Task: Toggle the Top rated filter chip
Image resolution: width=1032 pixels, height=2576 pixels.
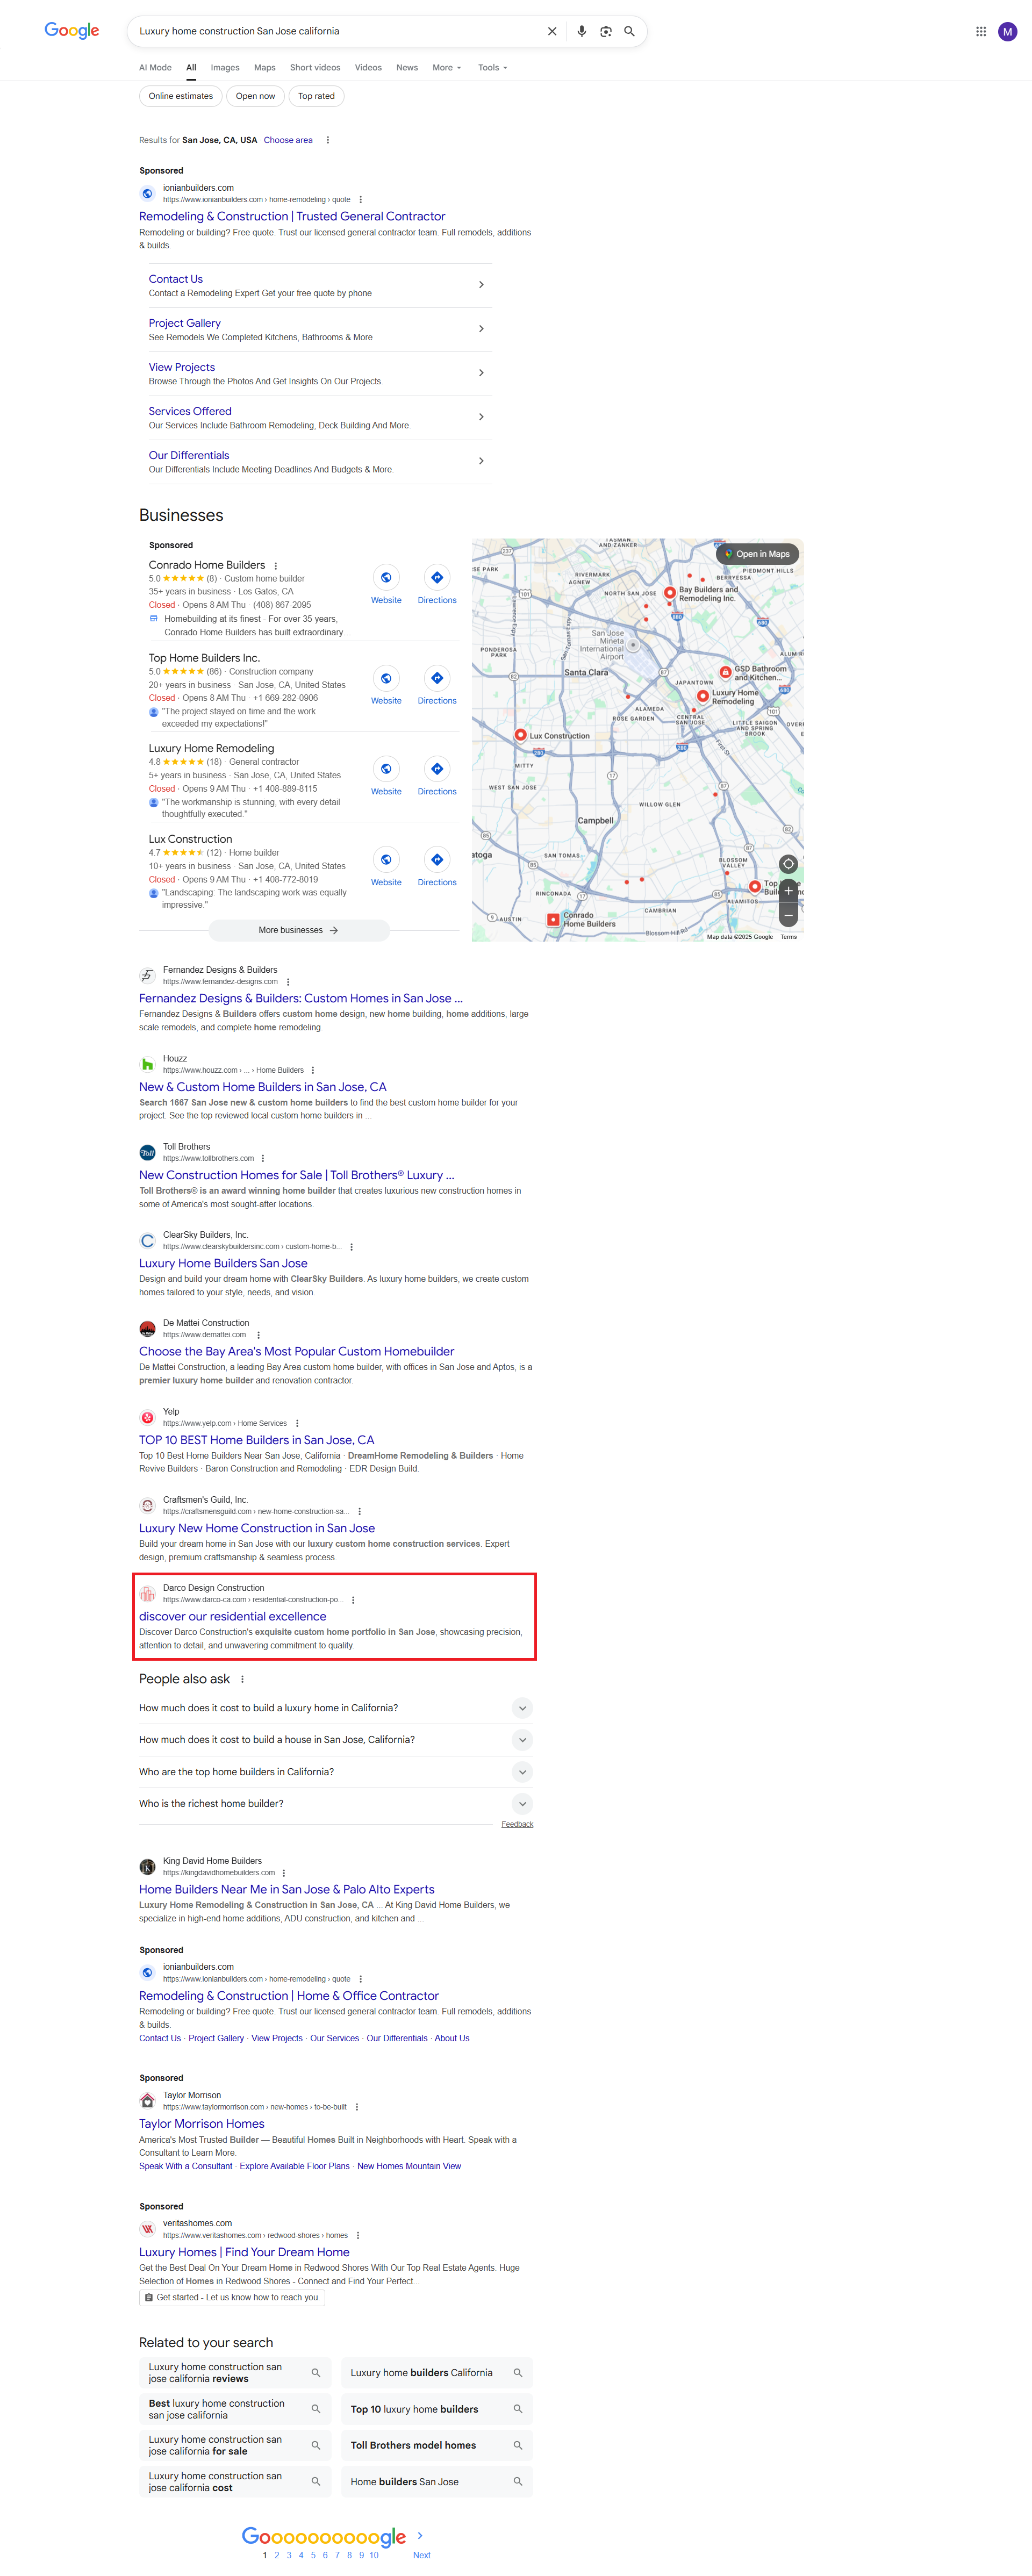Action: [316, 96]
